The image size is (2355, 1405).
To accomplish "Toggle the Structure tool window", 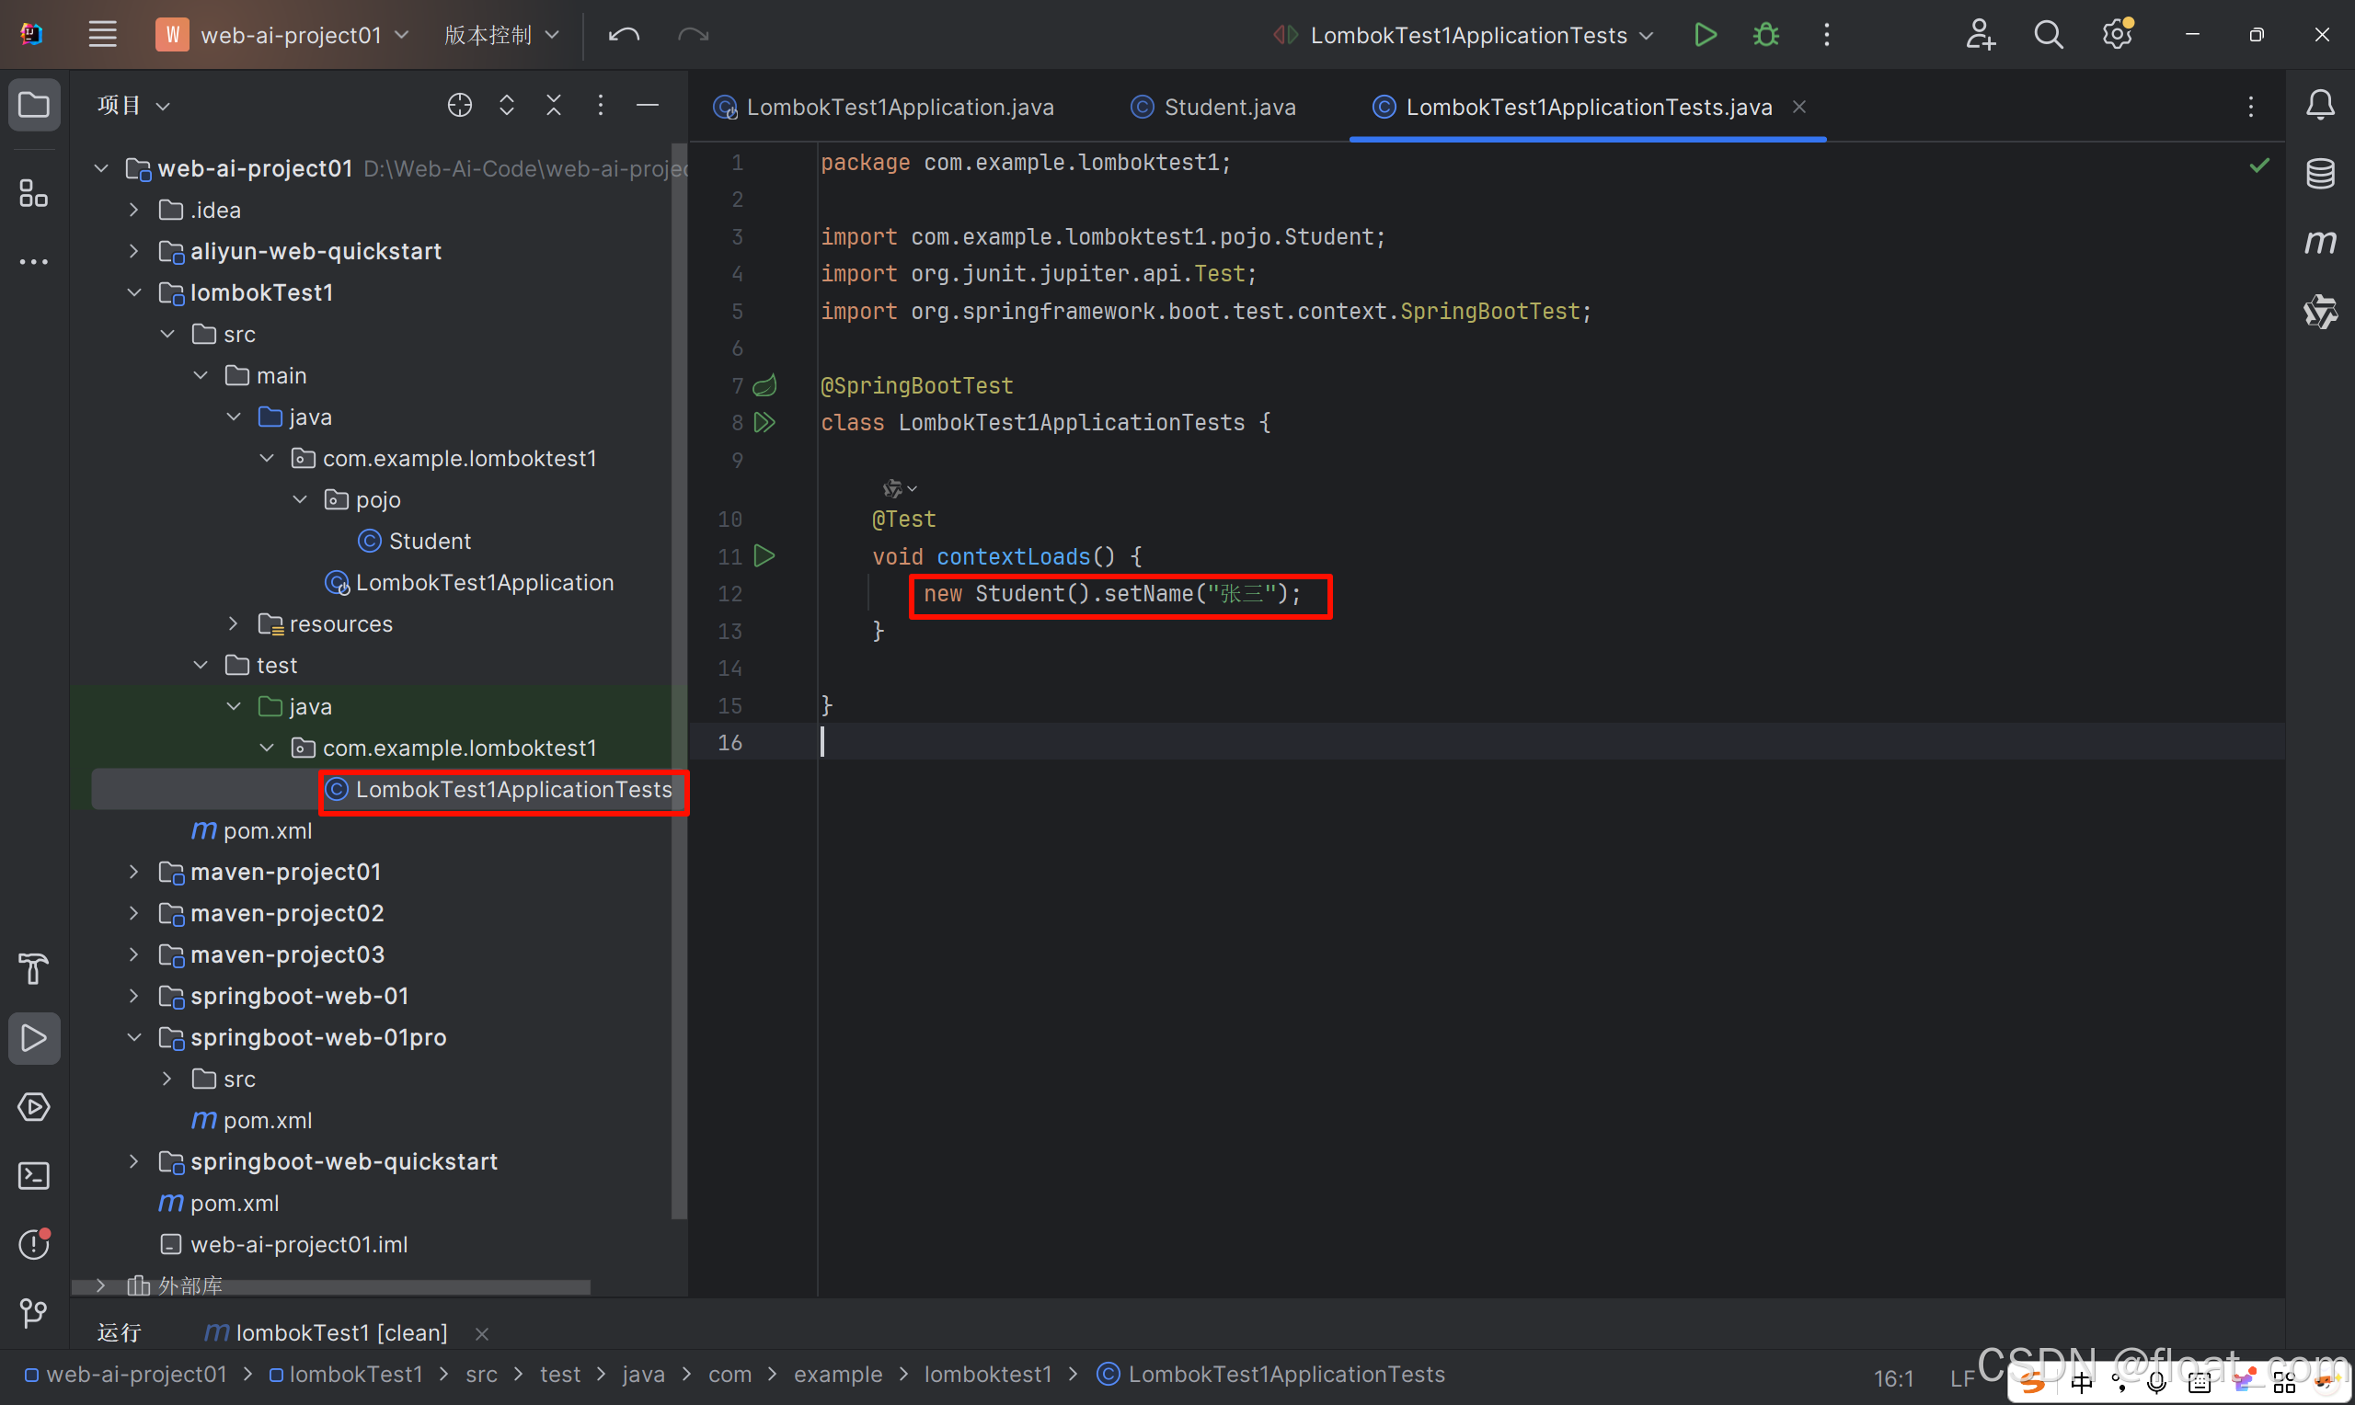I will pyautogui.click(x=34, y=194).
